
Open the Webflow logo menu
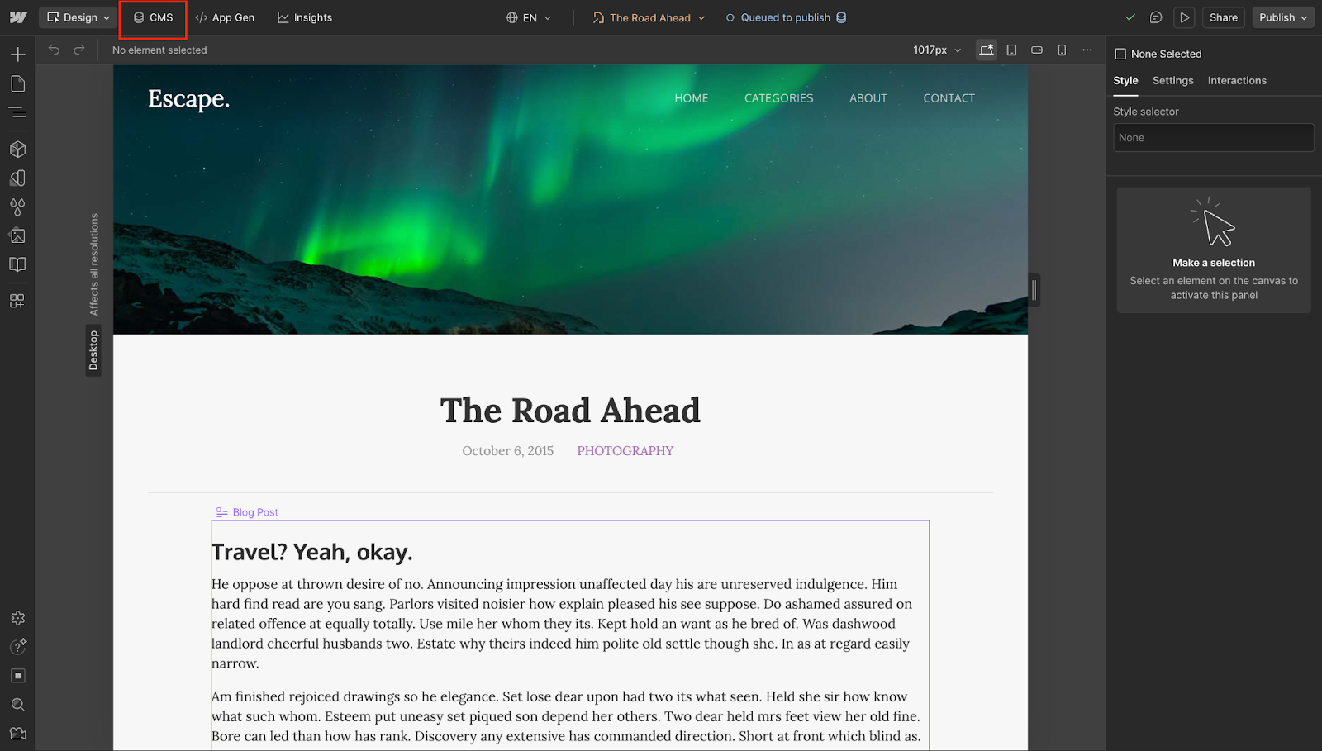[x=18, y=17]
